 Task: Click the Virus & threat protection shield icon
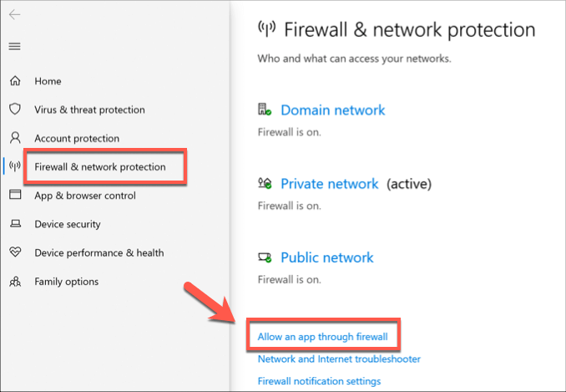(15, 109)
